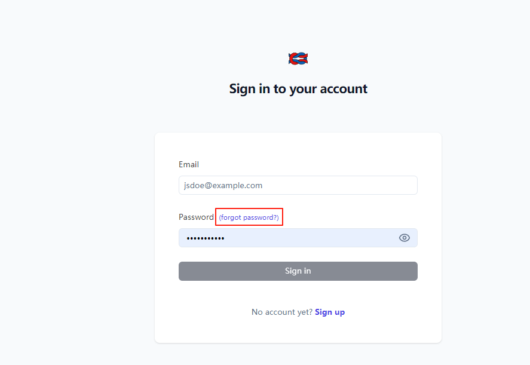Screen dimensions: 530x365
Task: Open the forgot password link
Action: (x=249, y=217)
